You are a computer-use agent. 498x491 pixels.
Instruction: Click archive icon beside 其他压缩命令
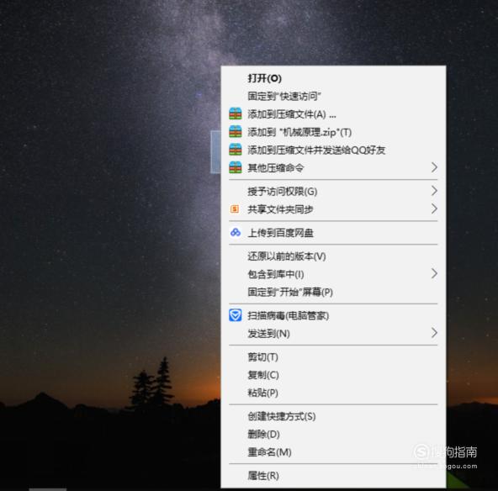click(x=236, y=167)
